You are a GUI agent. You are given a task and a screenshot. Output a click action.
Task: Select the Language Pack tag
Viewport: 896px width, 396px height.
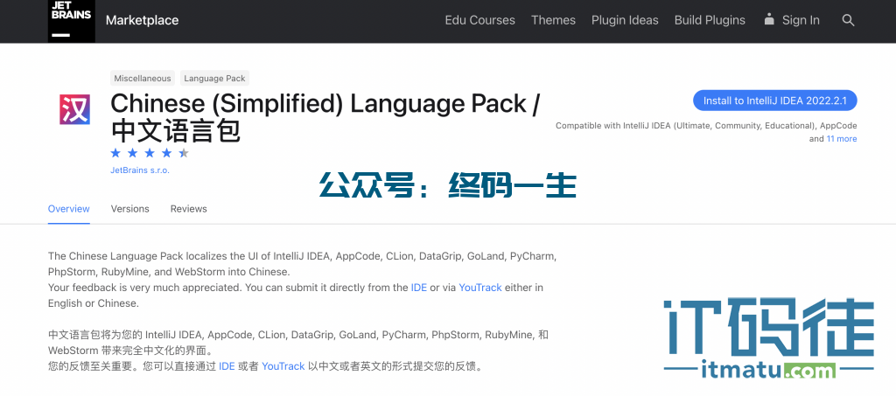click(214, 79)
